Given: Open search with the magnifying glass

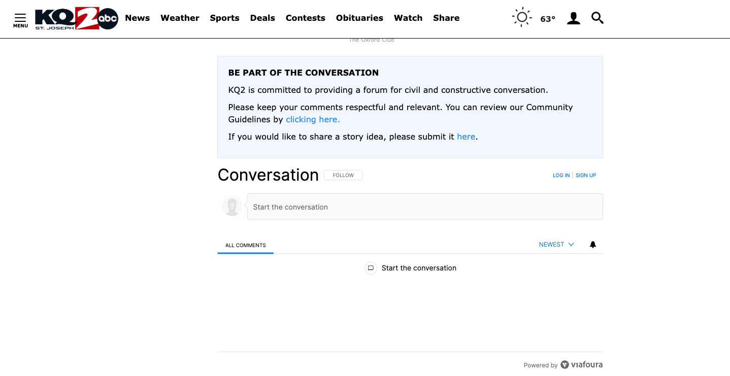Looking at the screenshot, I should coord(598,18).
